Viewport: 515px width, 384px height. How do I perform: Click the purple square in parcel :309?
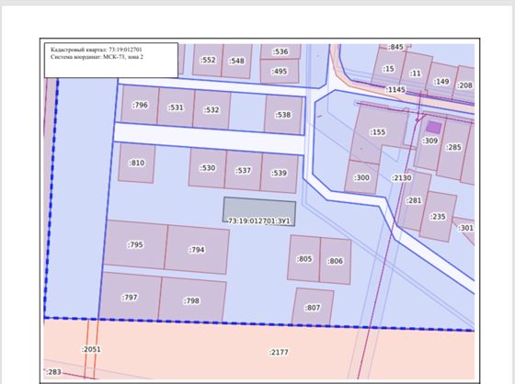click(x=433, y=127)
